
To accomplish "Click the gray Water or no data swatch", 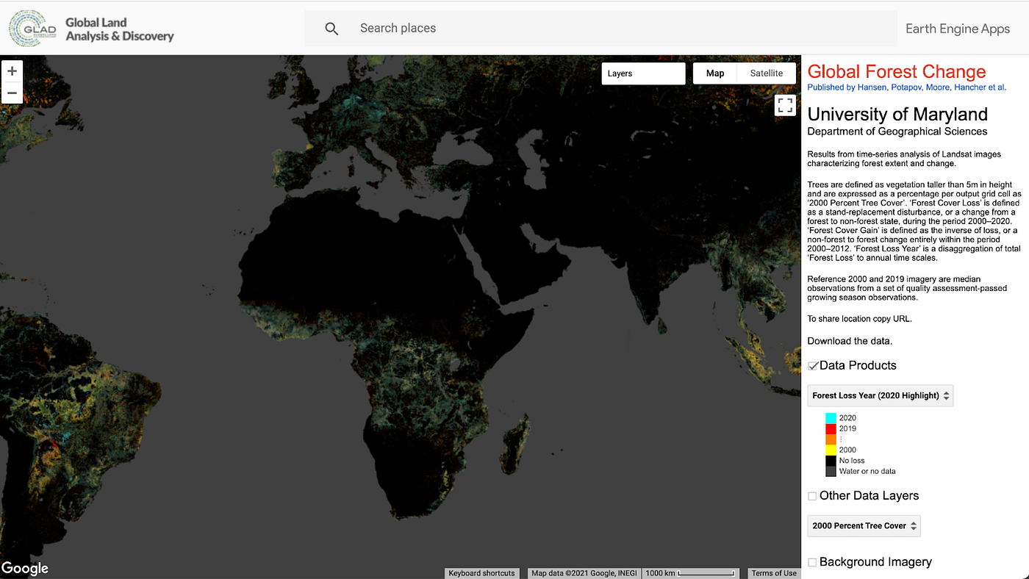I will tap(831, 471).
